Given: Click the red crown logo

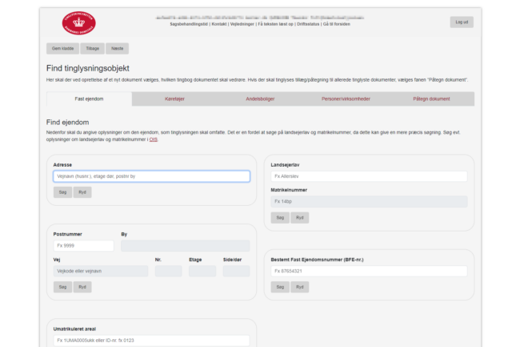Looking at the screenshot, I should tap(77, 22).
